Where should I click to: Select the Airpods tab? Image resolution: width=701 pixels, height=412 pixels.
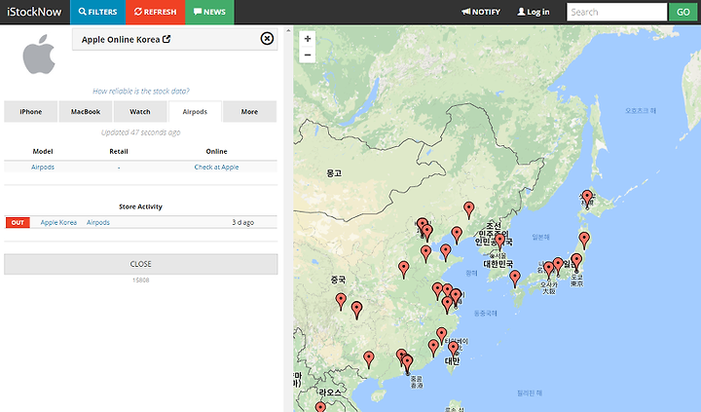coord(195,111)
